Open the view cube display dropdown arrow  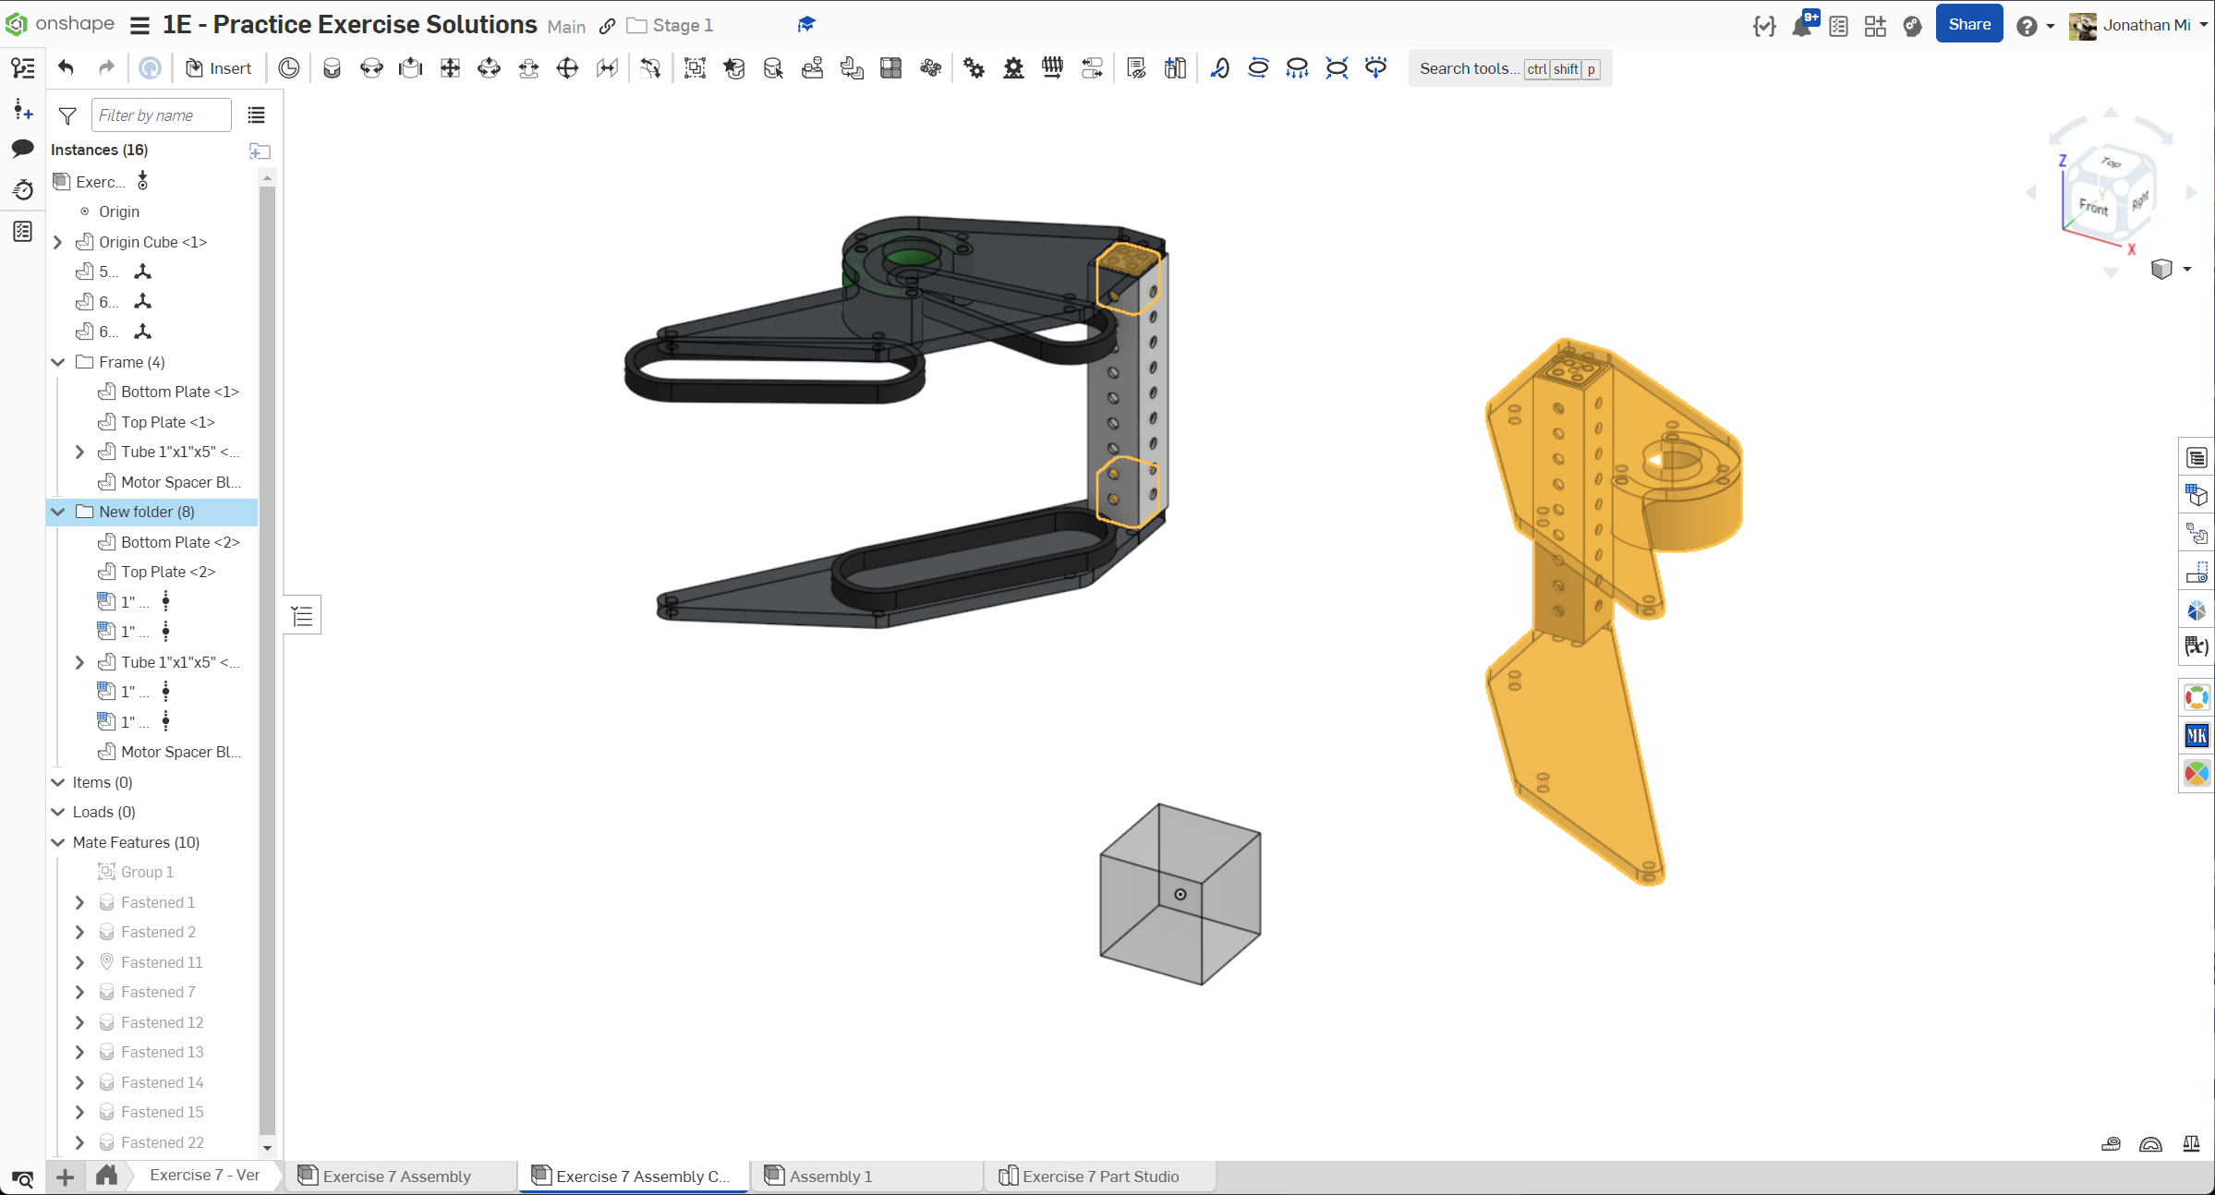(x=2187, y=269)
